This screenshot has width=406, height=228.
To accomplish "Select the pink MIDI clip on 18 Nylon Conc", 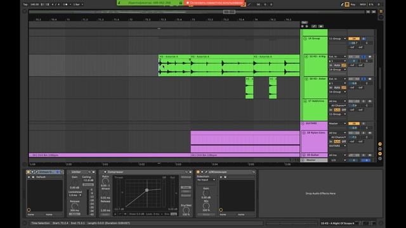I will (x=245, y=141).
